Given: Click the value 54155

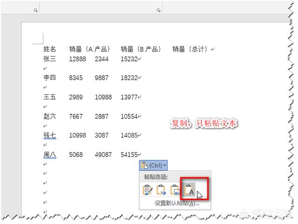Looking at the screenshot, I should 129,155.
